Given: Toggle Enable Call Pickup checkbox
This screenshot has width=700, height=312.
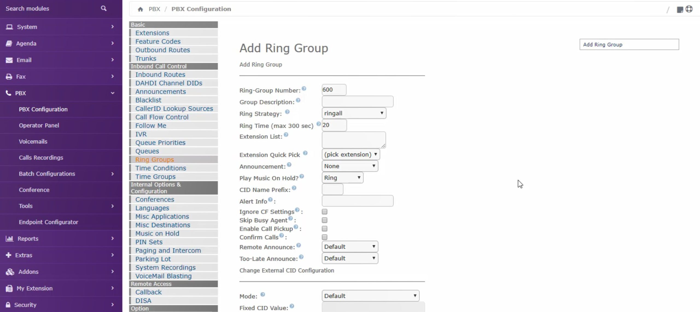Looking at the screenshot, I should [325, 228].
